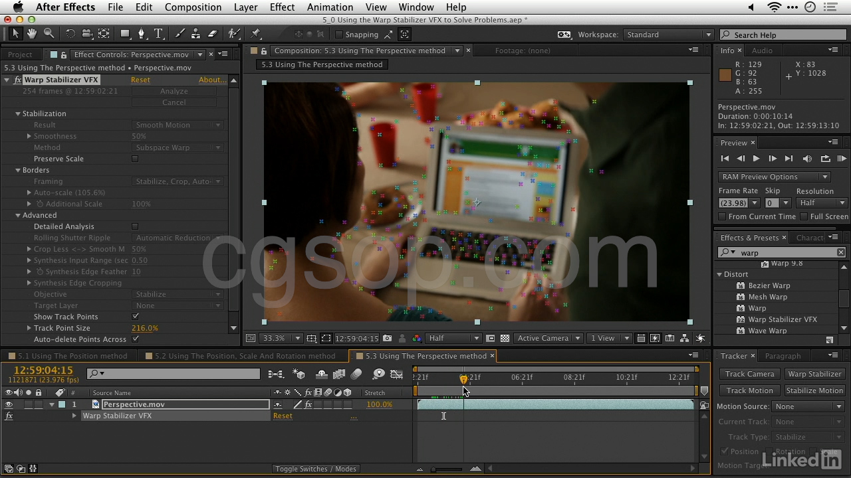
Task: Enable Preserve Scale checkbox
Action: pos(135,159)
